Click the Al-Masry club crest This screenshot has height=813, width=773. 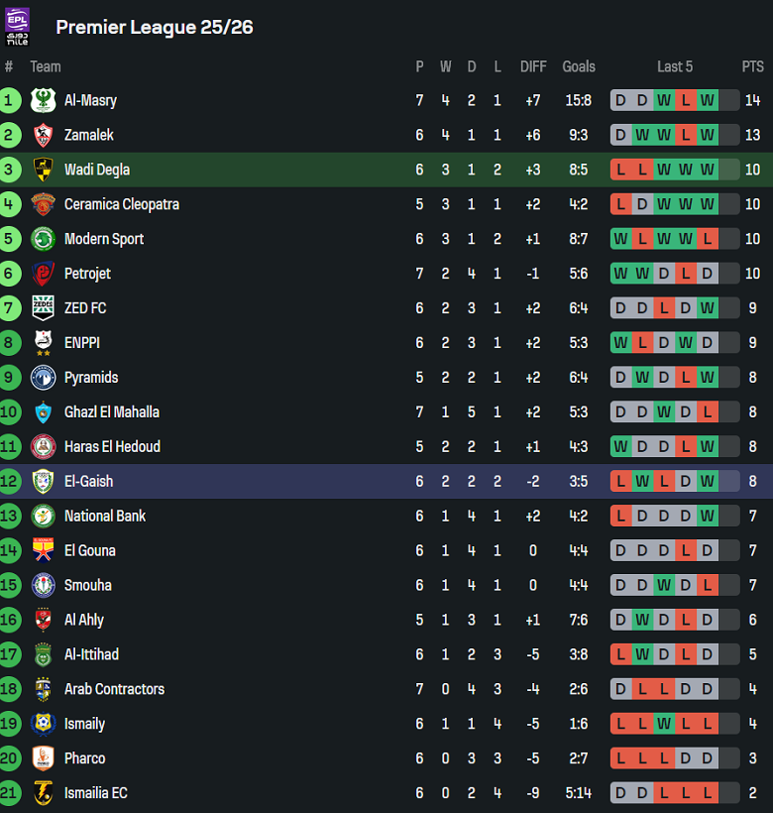point(43,100)
